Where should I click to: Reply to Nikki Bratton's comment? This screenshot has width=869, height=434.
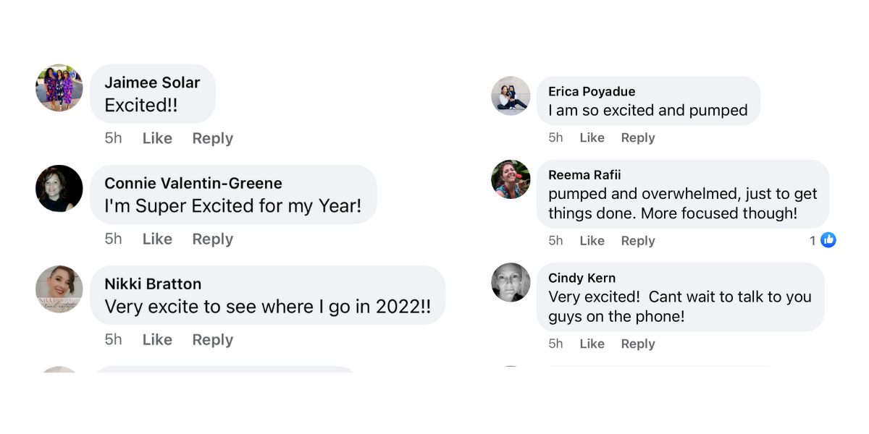click(212, 339)
